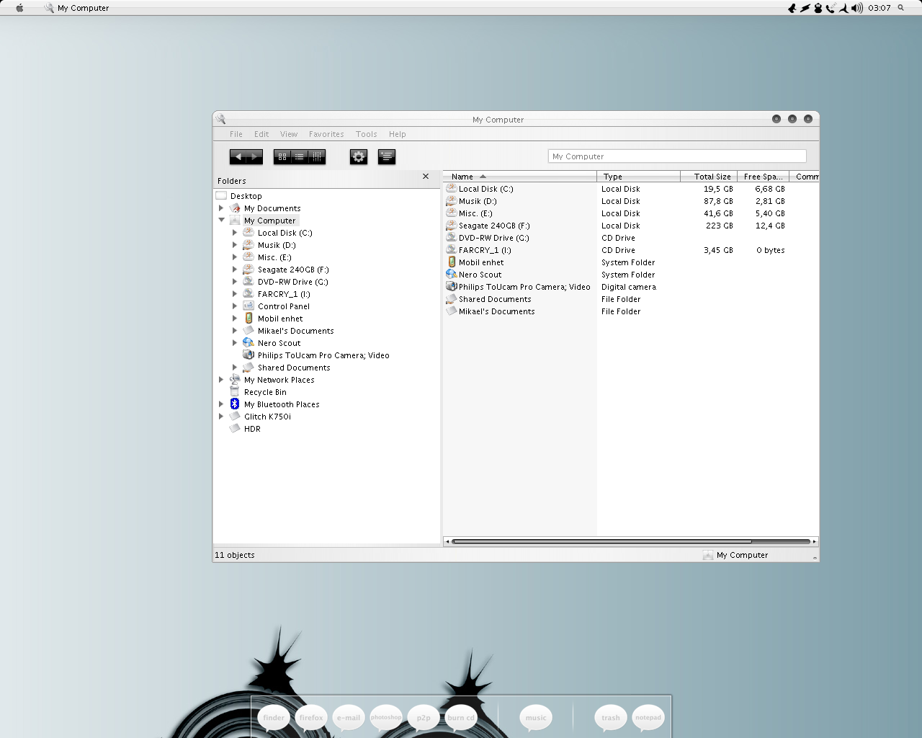This screenshot has height=738, width=922.
Task: Collapse My Computer in folder tree
Action: [x=221, y=221]
